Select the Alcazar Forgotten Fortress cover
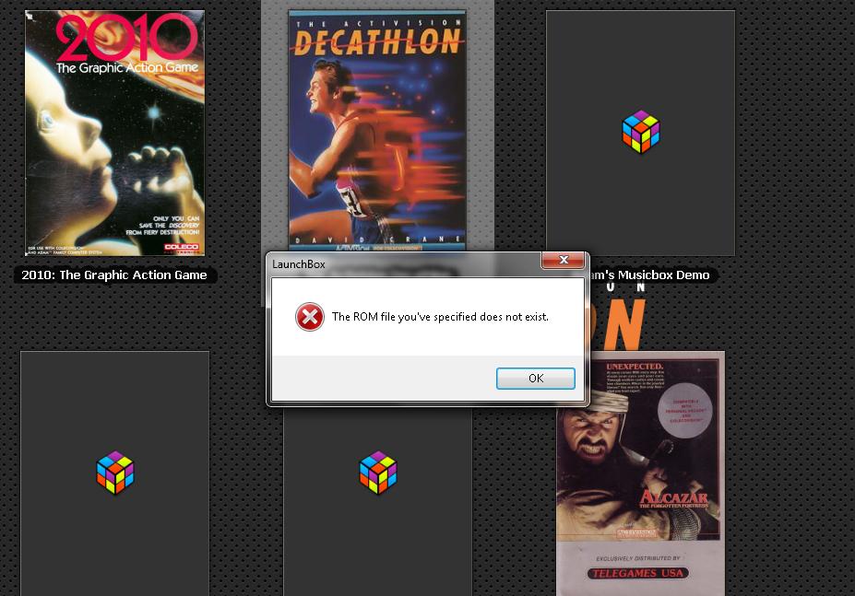The height and width of the screenshot is (596, 855). point(641,474)
